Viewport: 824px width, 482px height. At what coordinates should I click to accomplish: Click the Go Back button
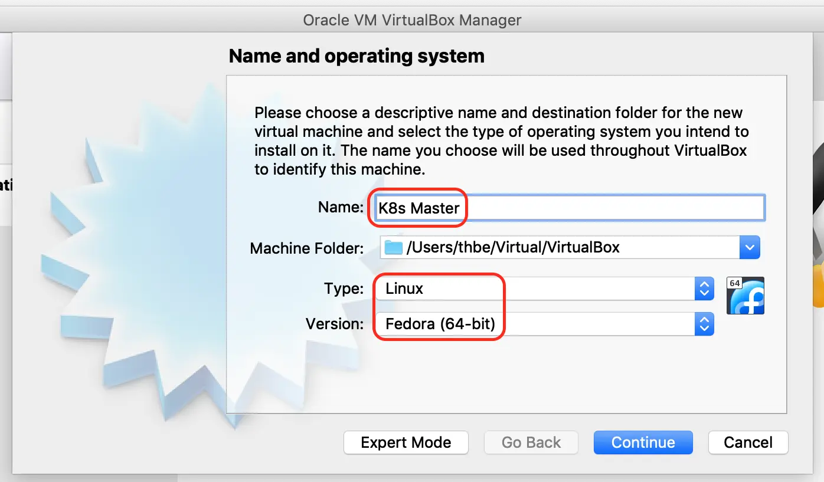coord(531,442)
